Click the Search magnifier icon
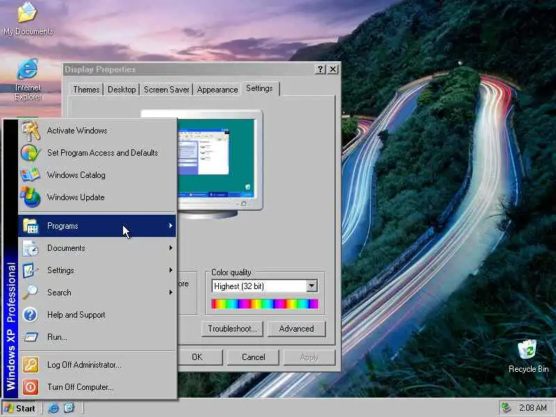This screenshot has height=417, width=556. (x=31, y=293)
